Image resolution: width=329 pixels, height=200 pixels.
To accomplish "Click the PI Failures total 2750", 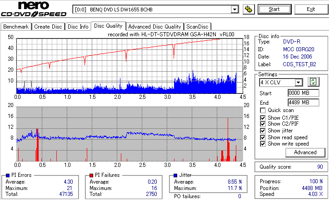I will pos(151,194).
